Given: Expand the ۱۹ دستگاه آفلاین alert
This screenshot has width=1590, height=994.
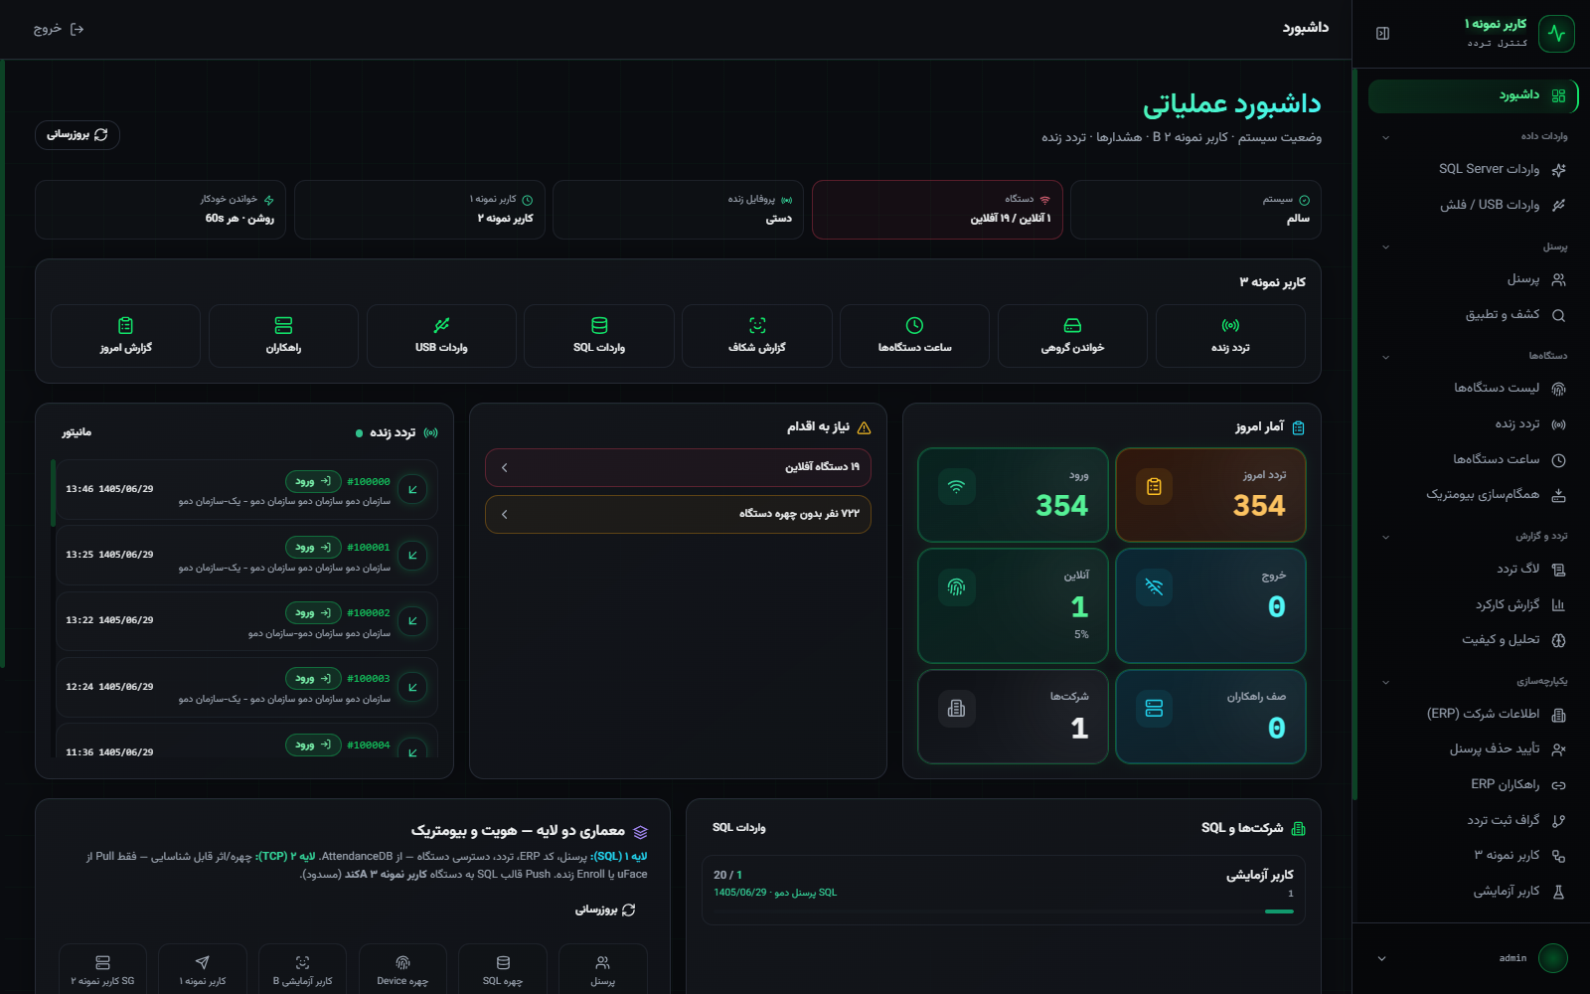Looking at the screenshot, I should 678,467.
